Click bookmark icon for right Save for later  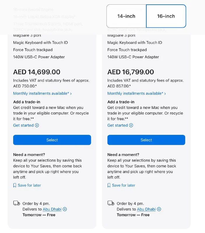109,186
